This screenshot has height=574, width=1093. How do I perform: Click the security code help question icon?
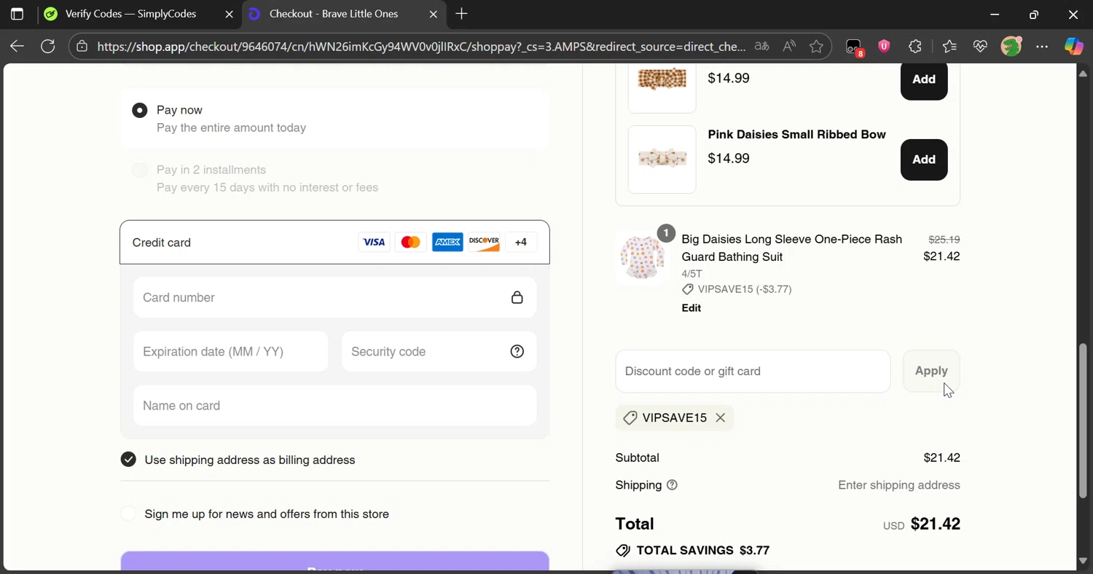tap(517, 352)
